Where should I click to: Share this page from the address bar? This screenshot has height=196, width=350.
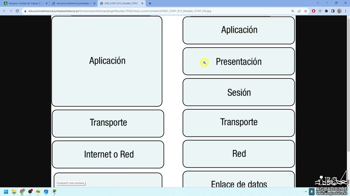(299, 11)
